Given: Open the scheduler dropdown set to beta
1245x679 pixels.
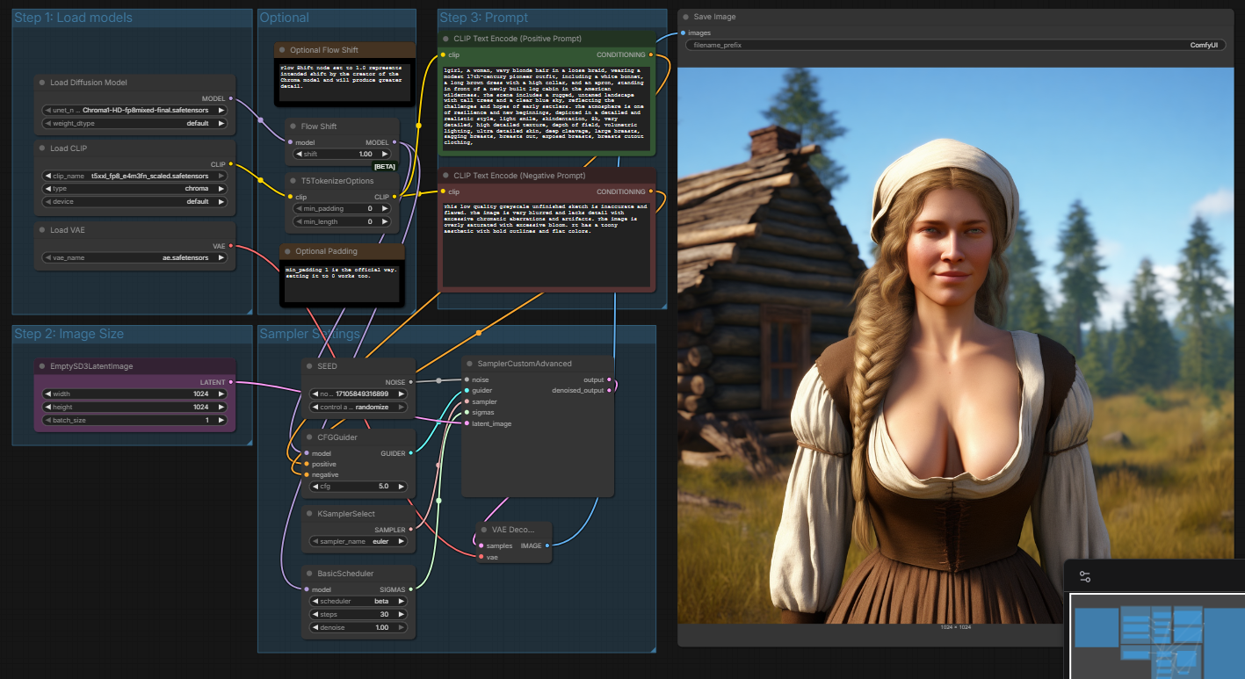Looking at the screenshot, I should (x=358, y=602).
